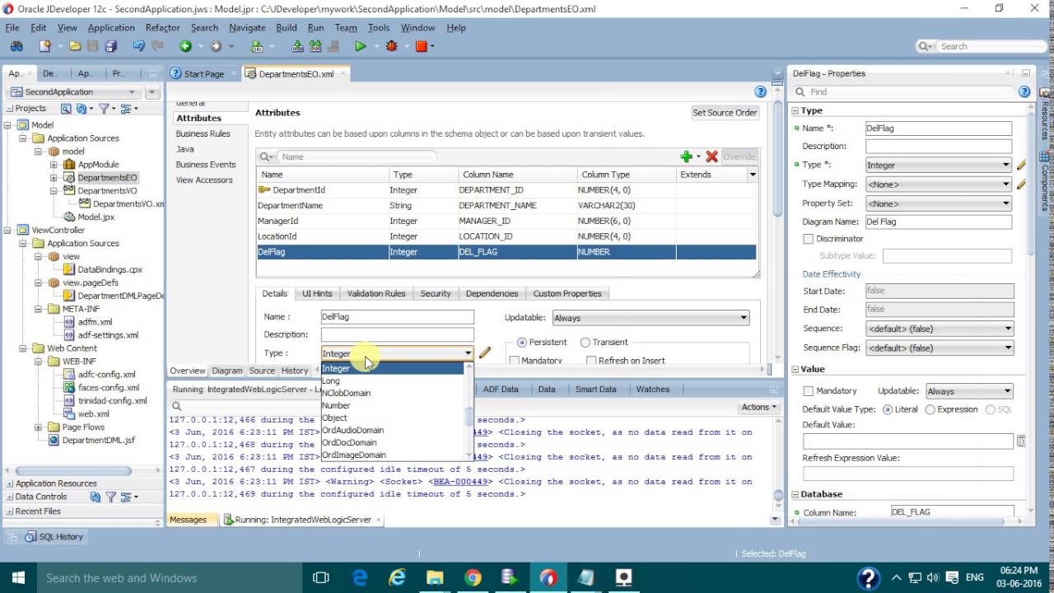Click the Task View taskbar icon
The height and width of the screenshot is (593, 1054).
pos(321,577)
